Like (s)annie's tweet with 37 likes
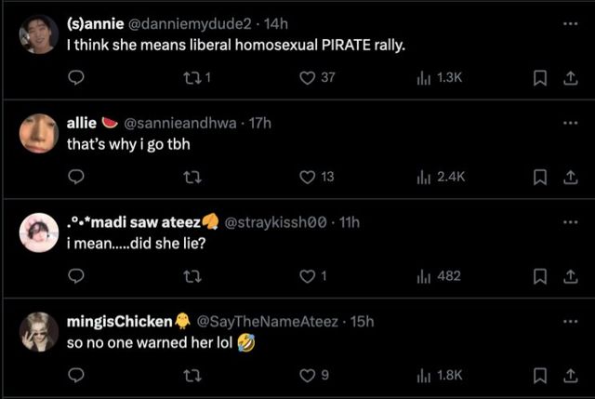The width and height of the screenshot is (595, 399). [308, 79]
